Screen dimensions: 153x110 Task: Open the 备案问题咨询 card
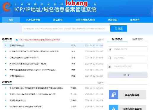tap(128, 95)
